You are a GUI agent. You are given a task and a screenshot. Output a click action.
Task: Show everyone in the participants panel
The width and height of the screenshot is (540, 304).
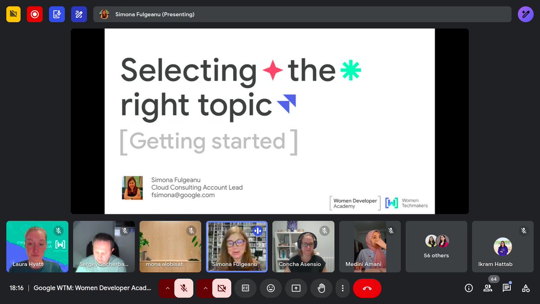(x=488, y=288)
